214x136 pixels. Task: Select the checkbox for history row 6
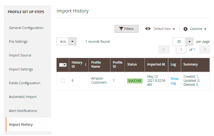tap(63, 81)
